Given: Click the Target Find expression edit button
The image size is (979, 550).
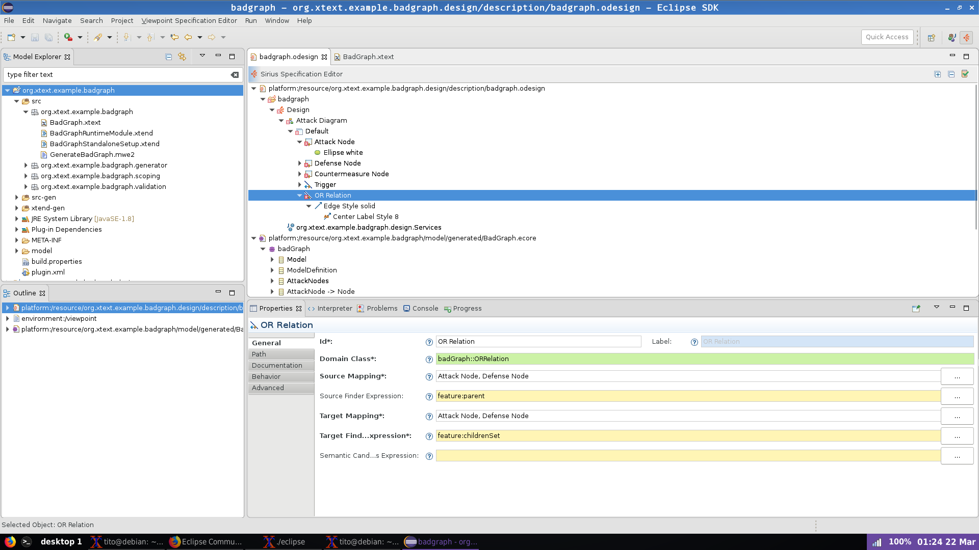Looking at the screenshot, I should (957, 436).
